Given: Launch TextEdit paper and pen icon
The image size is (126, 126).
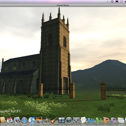Looking at the screenshot, I should 84,120.
